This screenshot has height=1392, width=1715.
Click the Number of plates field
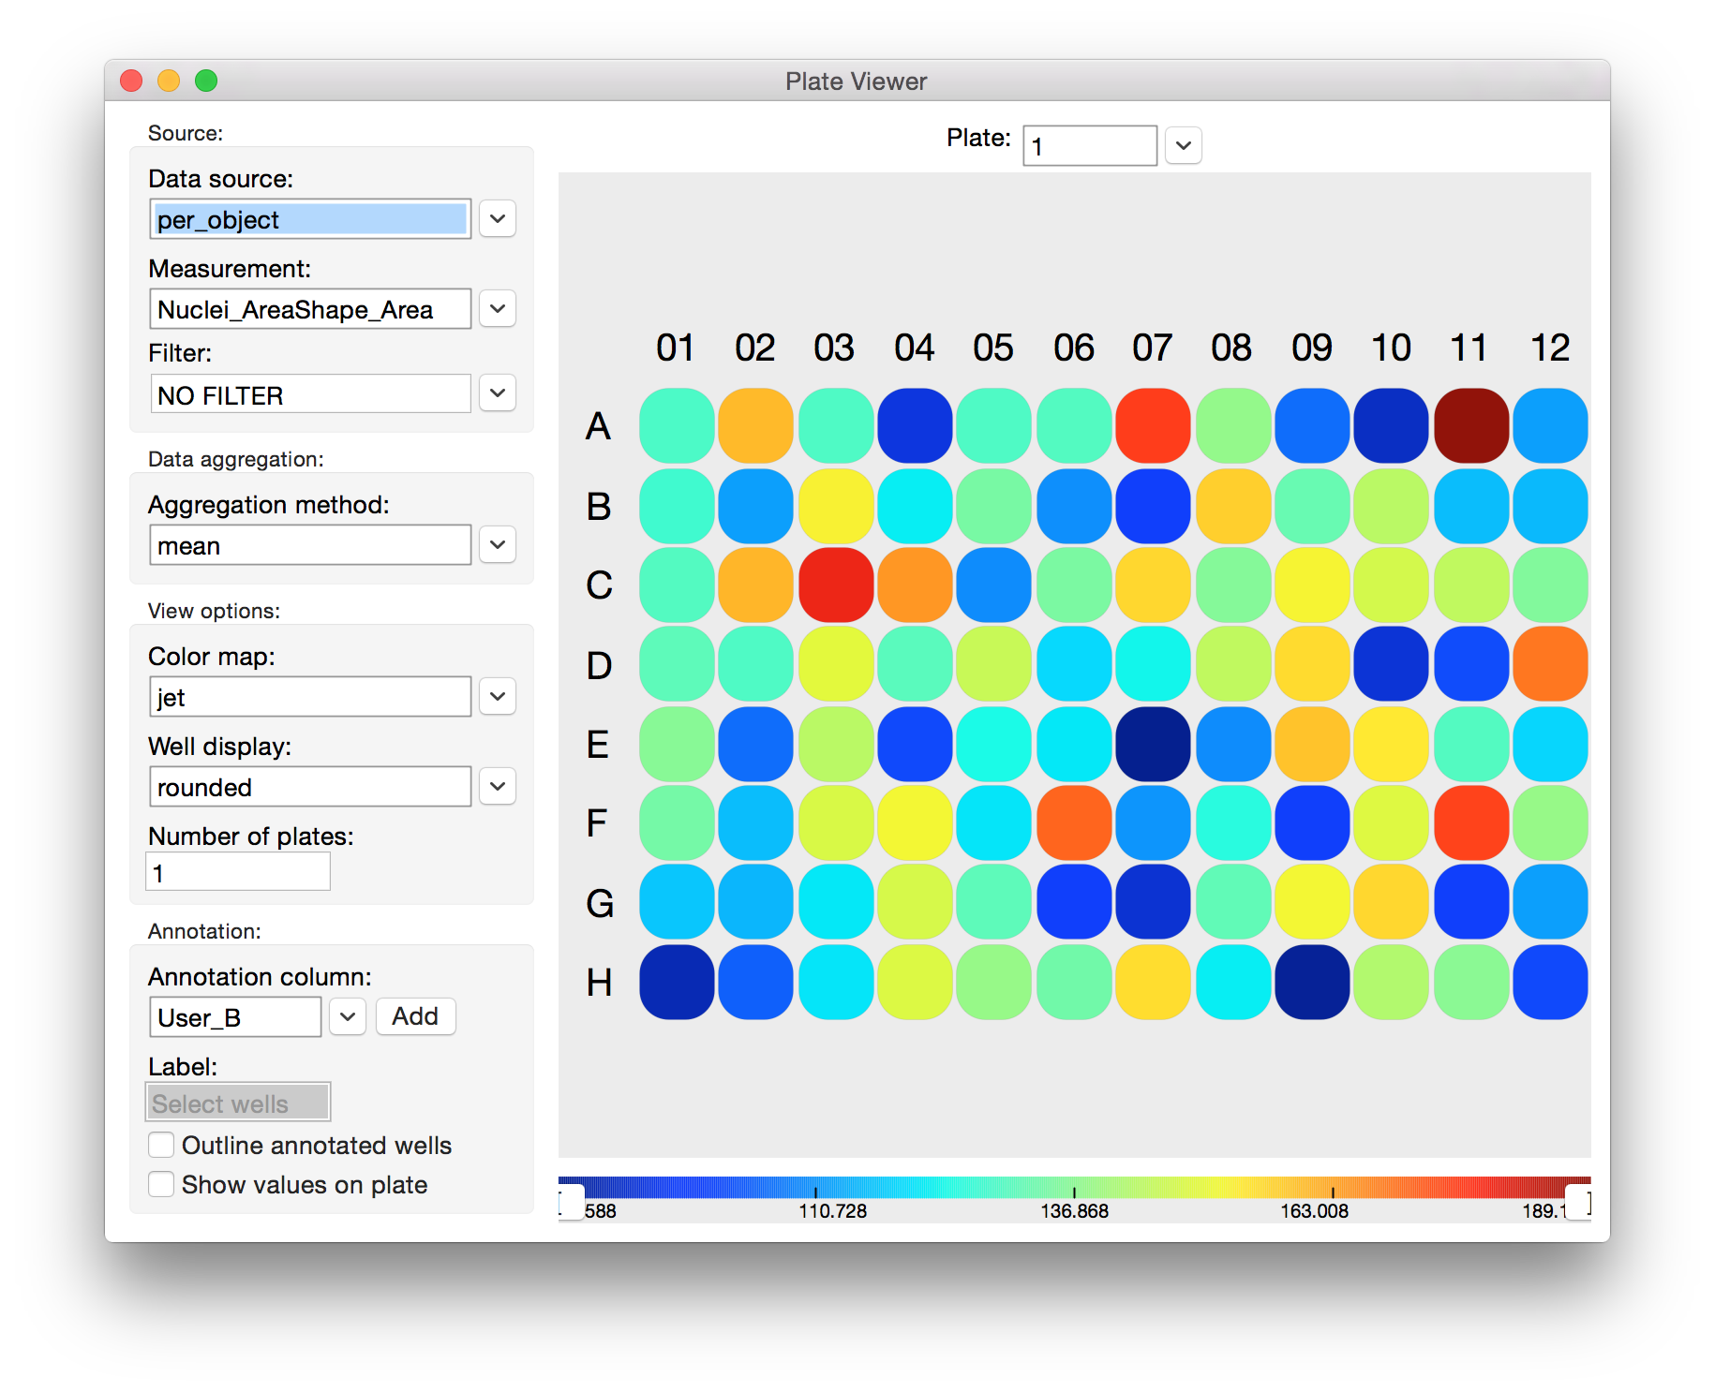point(238,873)
